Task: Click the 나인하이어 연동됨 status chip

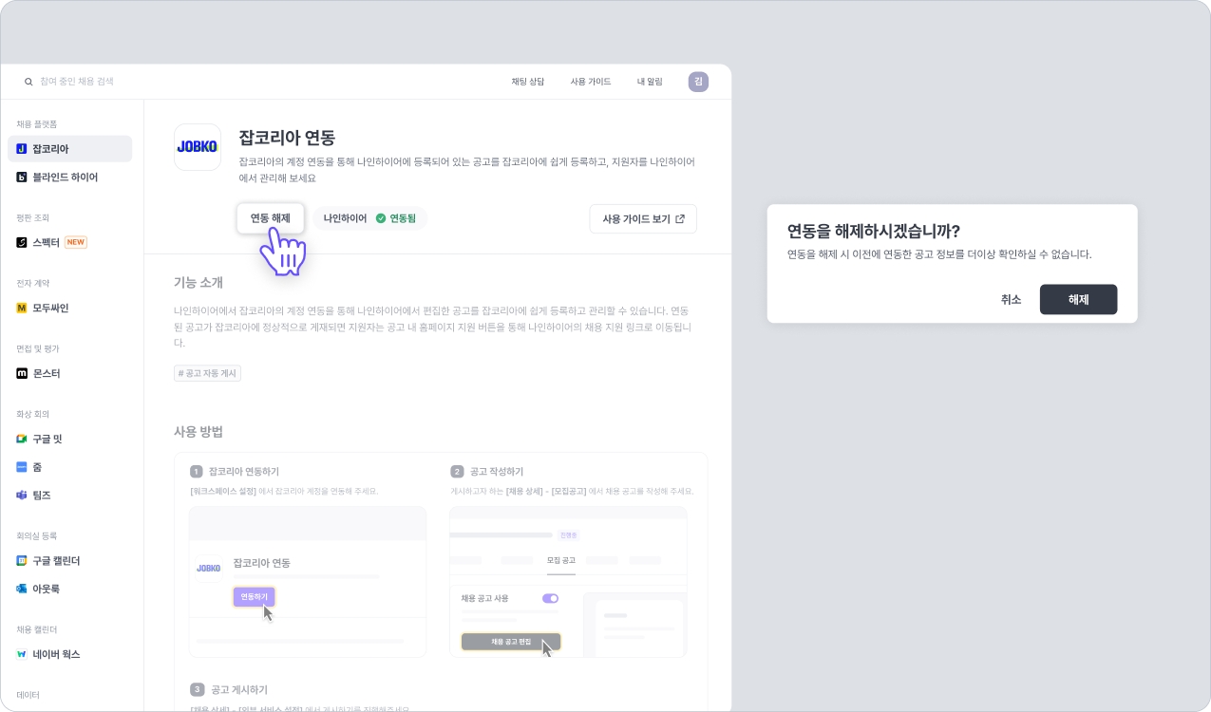Action: tap(370, 218)
